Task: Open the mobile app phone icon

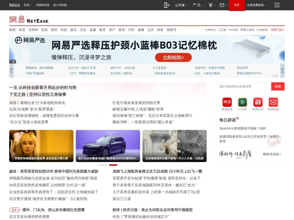Action: click(x=166, y=5)
